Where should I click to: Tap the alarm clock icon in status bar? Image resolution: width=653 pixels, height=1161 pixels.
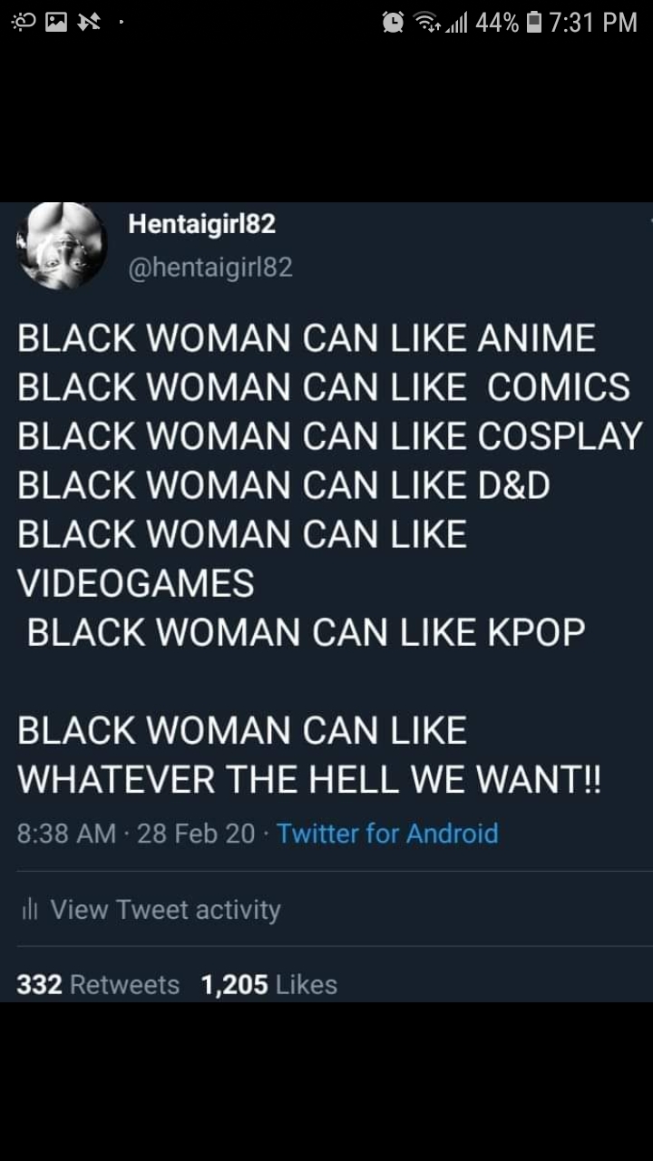click(x=393, y=22)
